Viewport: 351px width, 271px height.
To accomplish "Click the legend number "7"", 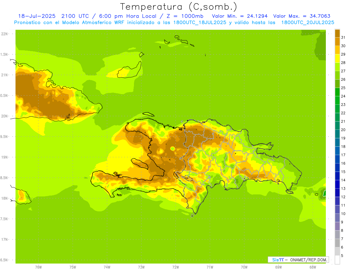I will click(342, 239).
